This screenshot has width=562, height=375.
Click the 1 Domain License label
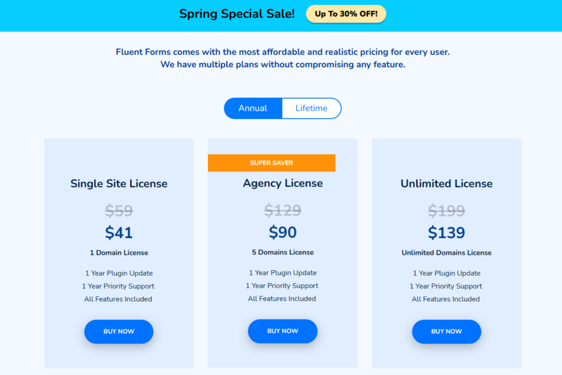119,252
